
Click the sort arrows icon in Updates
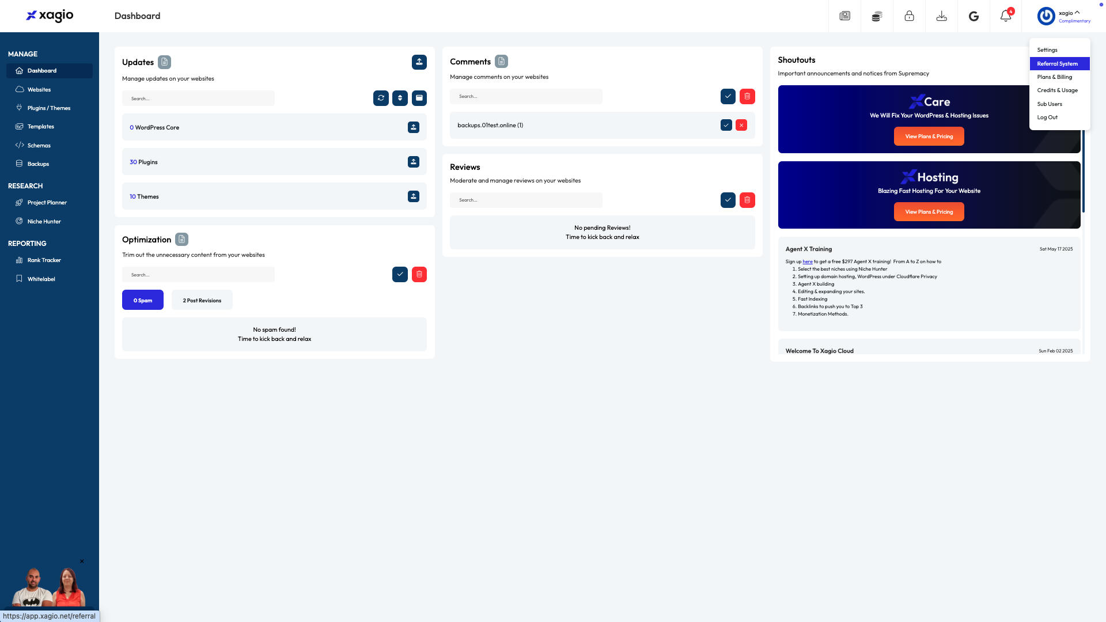point(400,98)
